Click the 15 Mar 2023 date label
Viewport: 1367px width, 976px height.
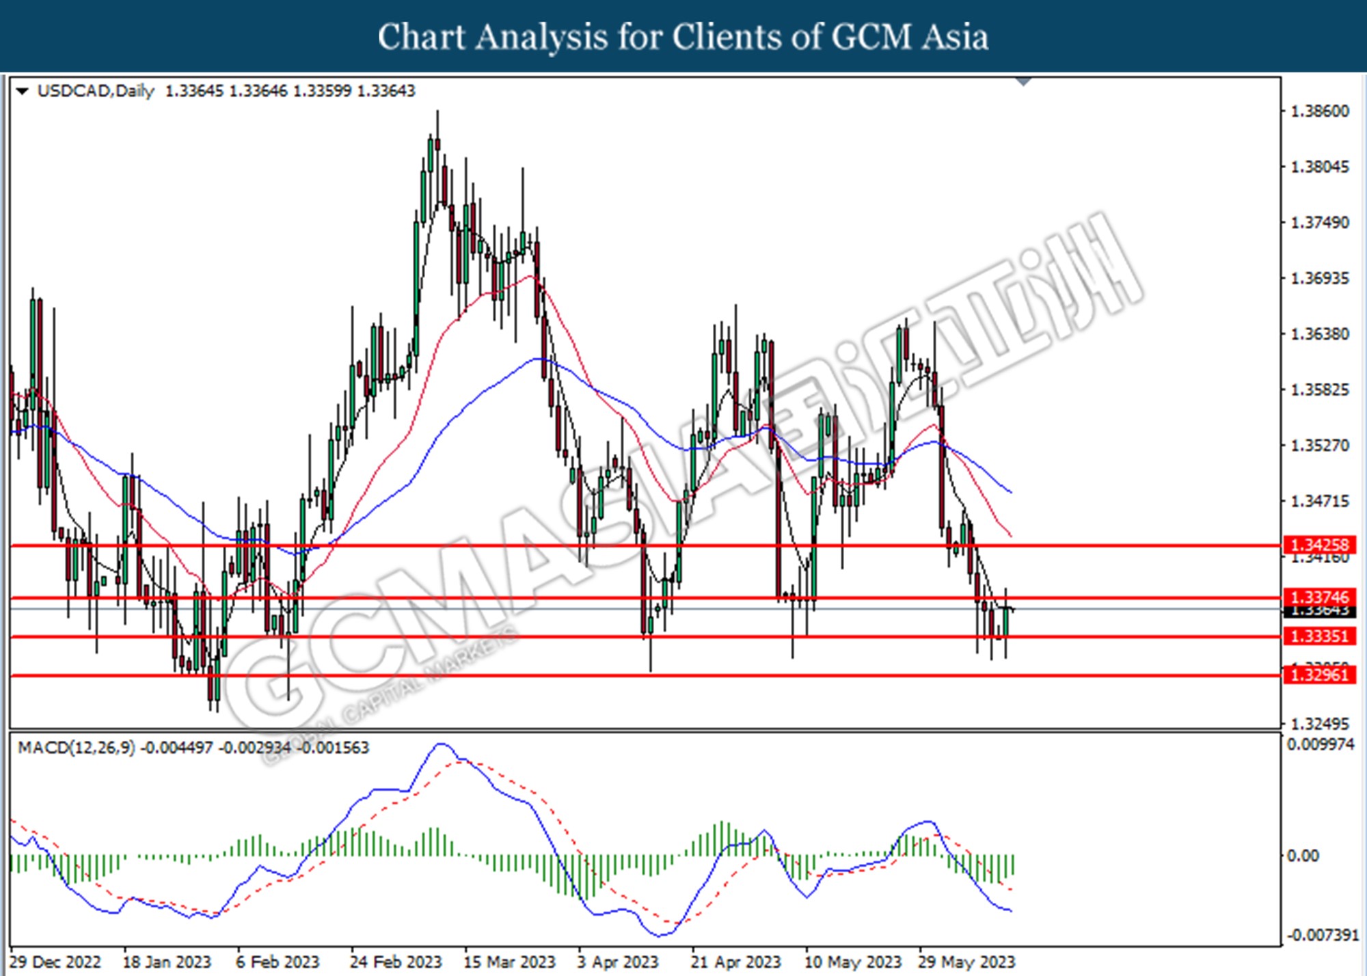(509, 962)
